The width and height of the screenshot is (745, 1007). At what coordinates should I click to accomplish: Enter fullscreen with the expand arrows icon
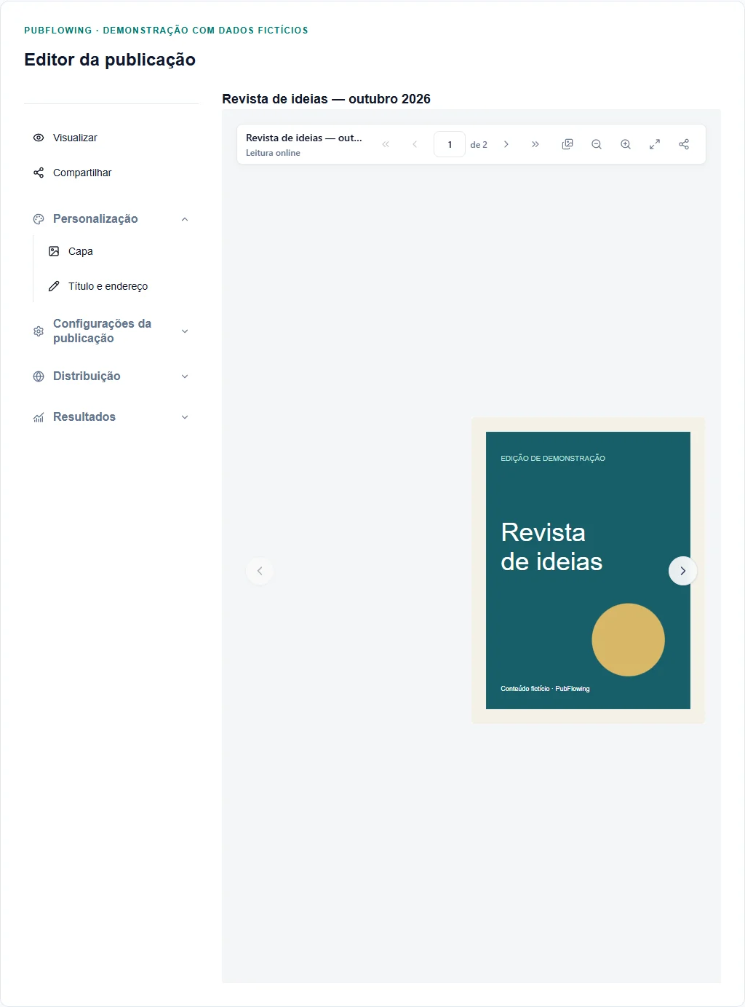pos(655,144)
